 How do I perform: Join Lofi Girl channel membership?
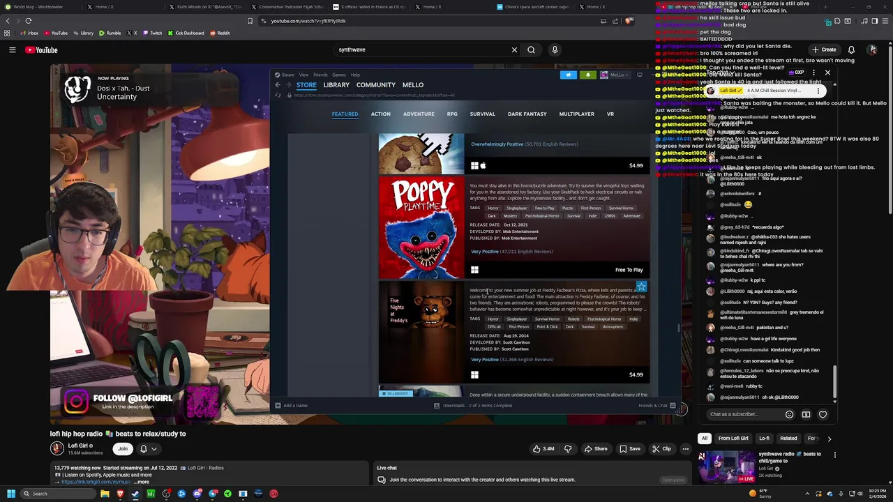(x=123, y=449)
